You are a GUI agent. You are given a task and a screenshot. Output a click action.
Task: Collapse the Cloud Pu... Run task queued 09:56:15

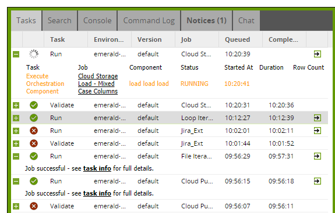tap(16, 182)
